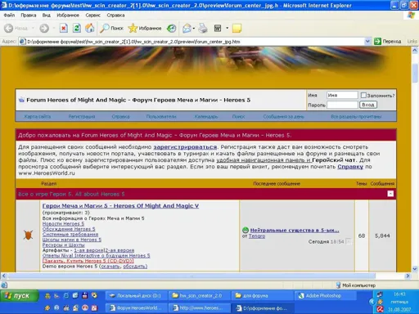Open the Справка menu
The width and height of the screenshot is (419, 314).
click(x=115, y=16)
